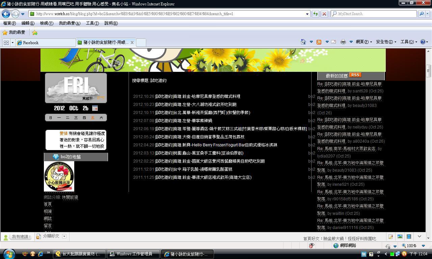Open 工具(O) command bar dropdown
Image resolution: width=432 pixels, height=259 pixels.
click(x=408, y=42)
